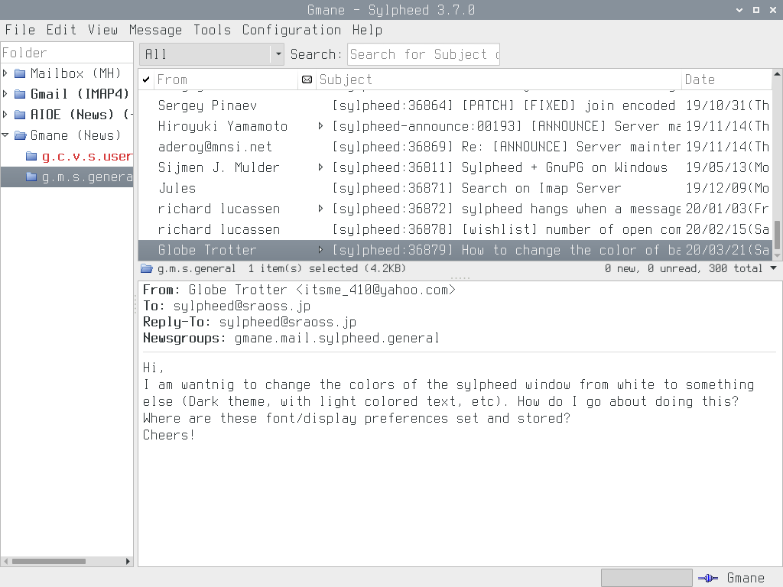Sort messages by the Subject column
The height and width of the screenshot is (587, 783).
point(499,79)
